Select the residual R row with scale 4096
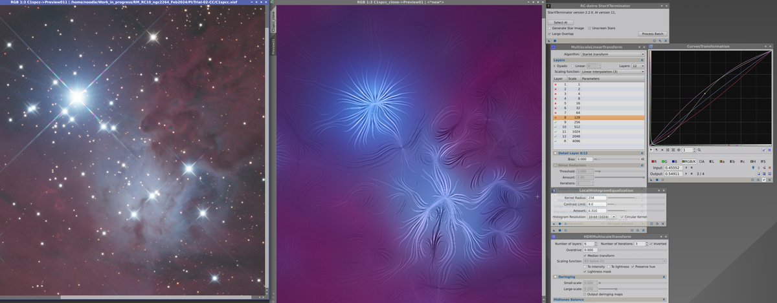This screenshot has height=303, width=777. click(x=599, y=141)
